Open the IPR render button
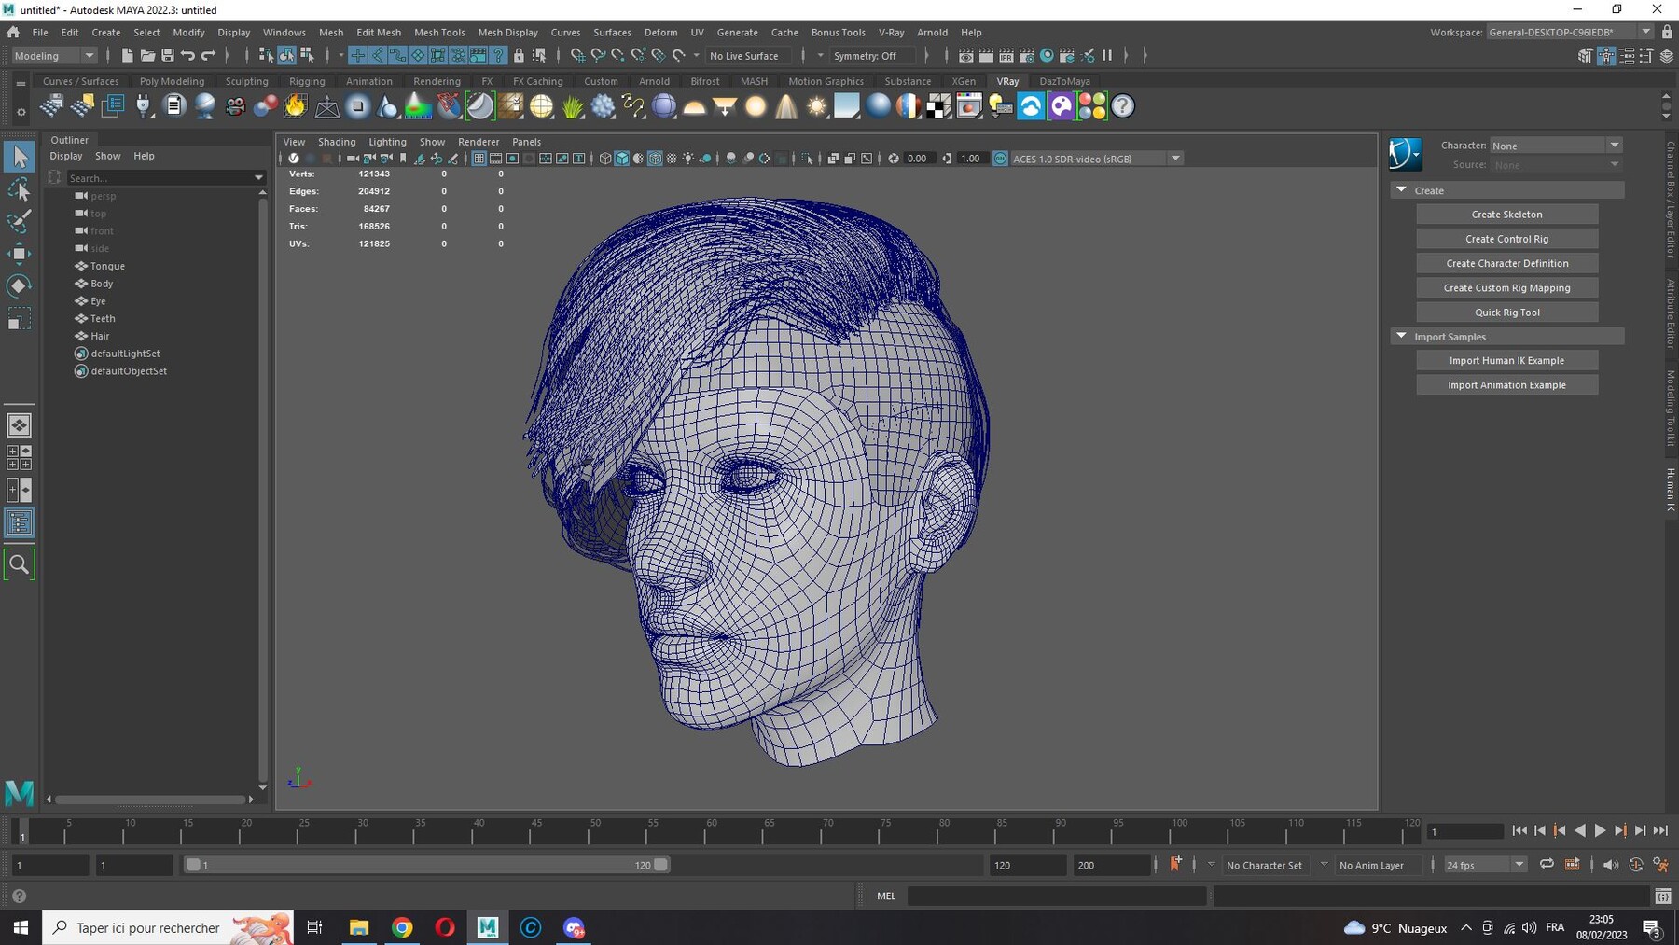The width and height of the screenshot is (1679, 945). tap(1006, 56)
